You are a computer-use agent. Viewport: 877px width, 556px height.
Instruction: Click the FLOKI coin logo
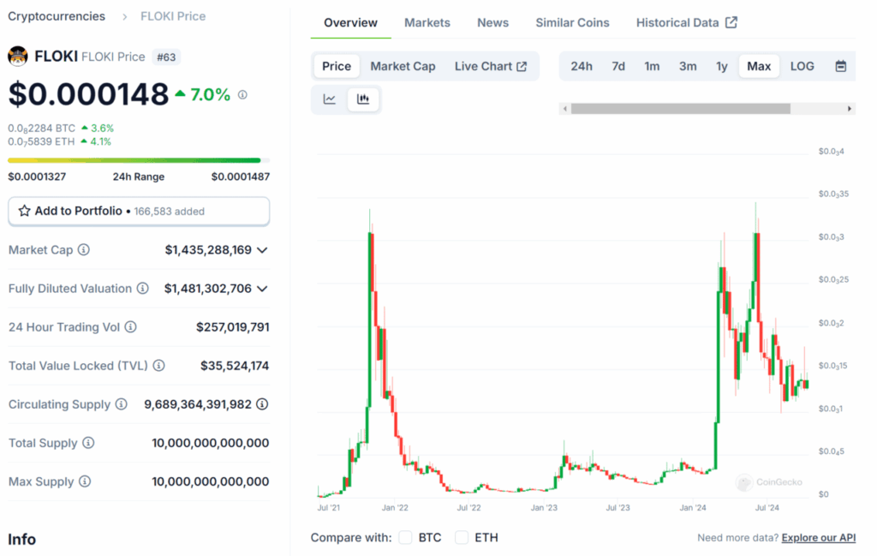point(16,57)
